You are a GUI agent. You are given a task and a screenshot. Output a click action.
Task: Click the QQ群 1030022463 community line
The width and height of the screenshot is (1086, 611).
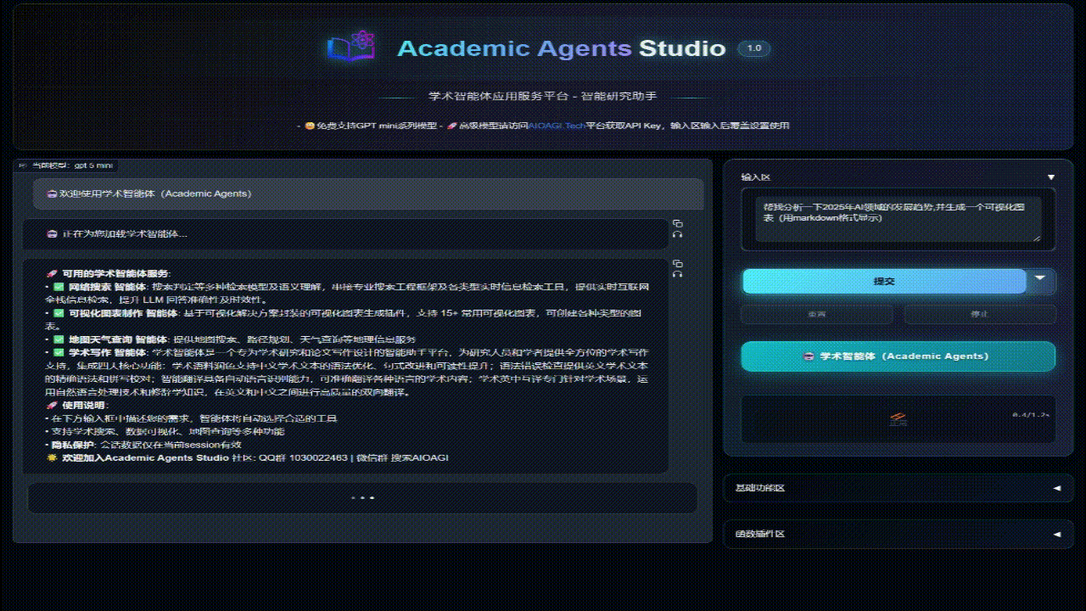click(x=247, y=458)
